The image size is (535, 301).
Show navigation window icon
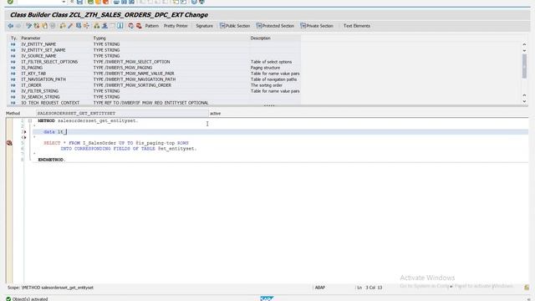point(104,26)
